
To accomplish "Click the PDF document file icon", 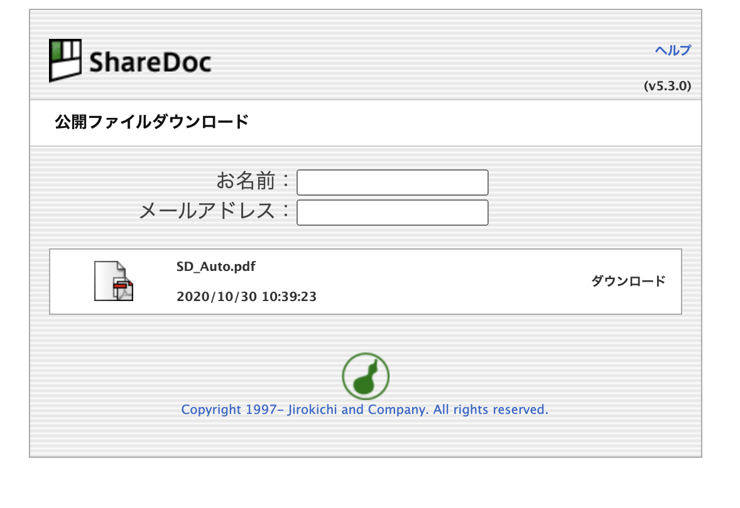I will [114, 281].
